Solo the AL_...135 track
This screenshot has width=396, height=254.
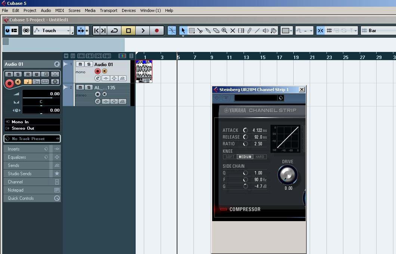tap(89, 87)
